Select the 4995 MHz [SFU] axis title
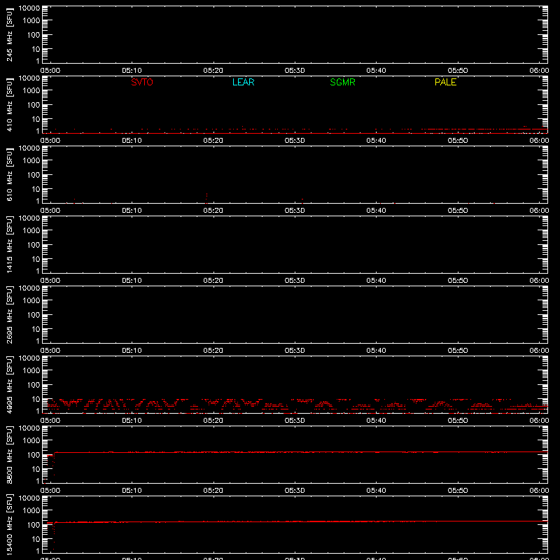Screen dimensions: 560x560 [x=10, y=385]
